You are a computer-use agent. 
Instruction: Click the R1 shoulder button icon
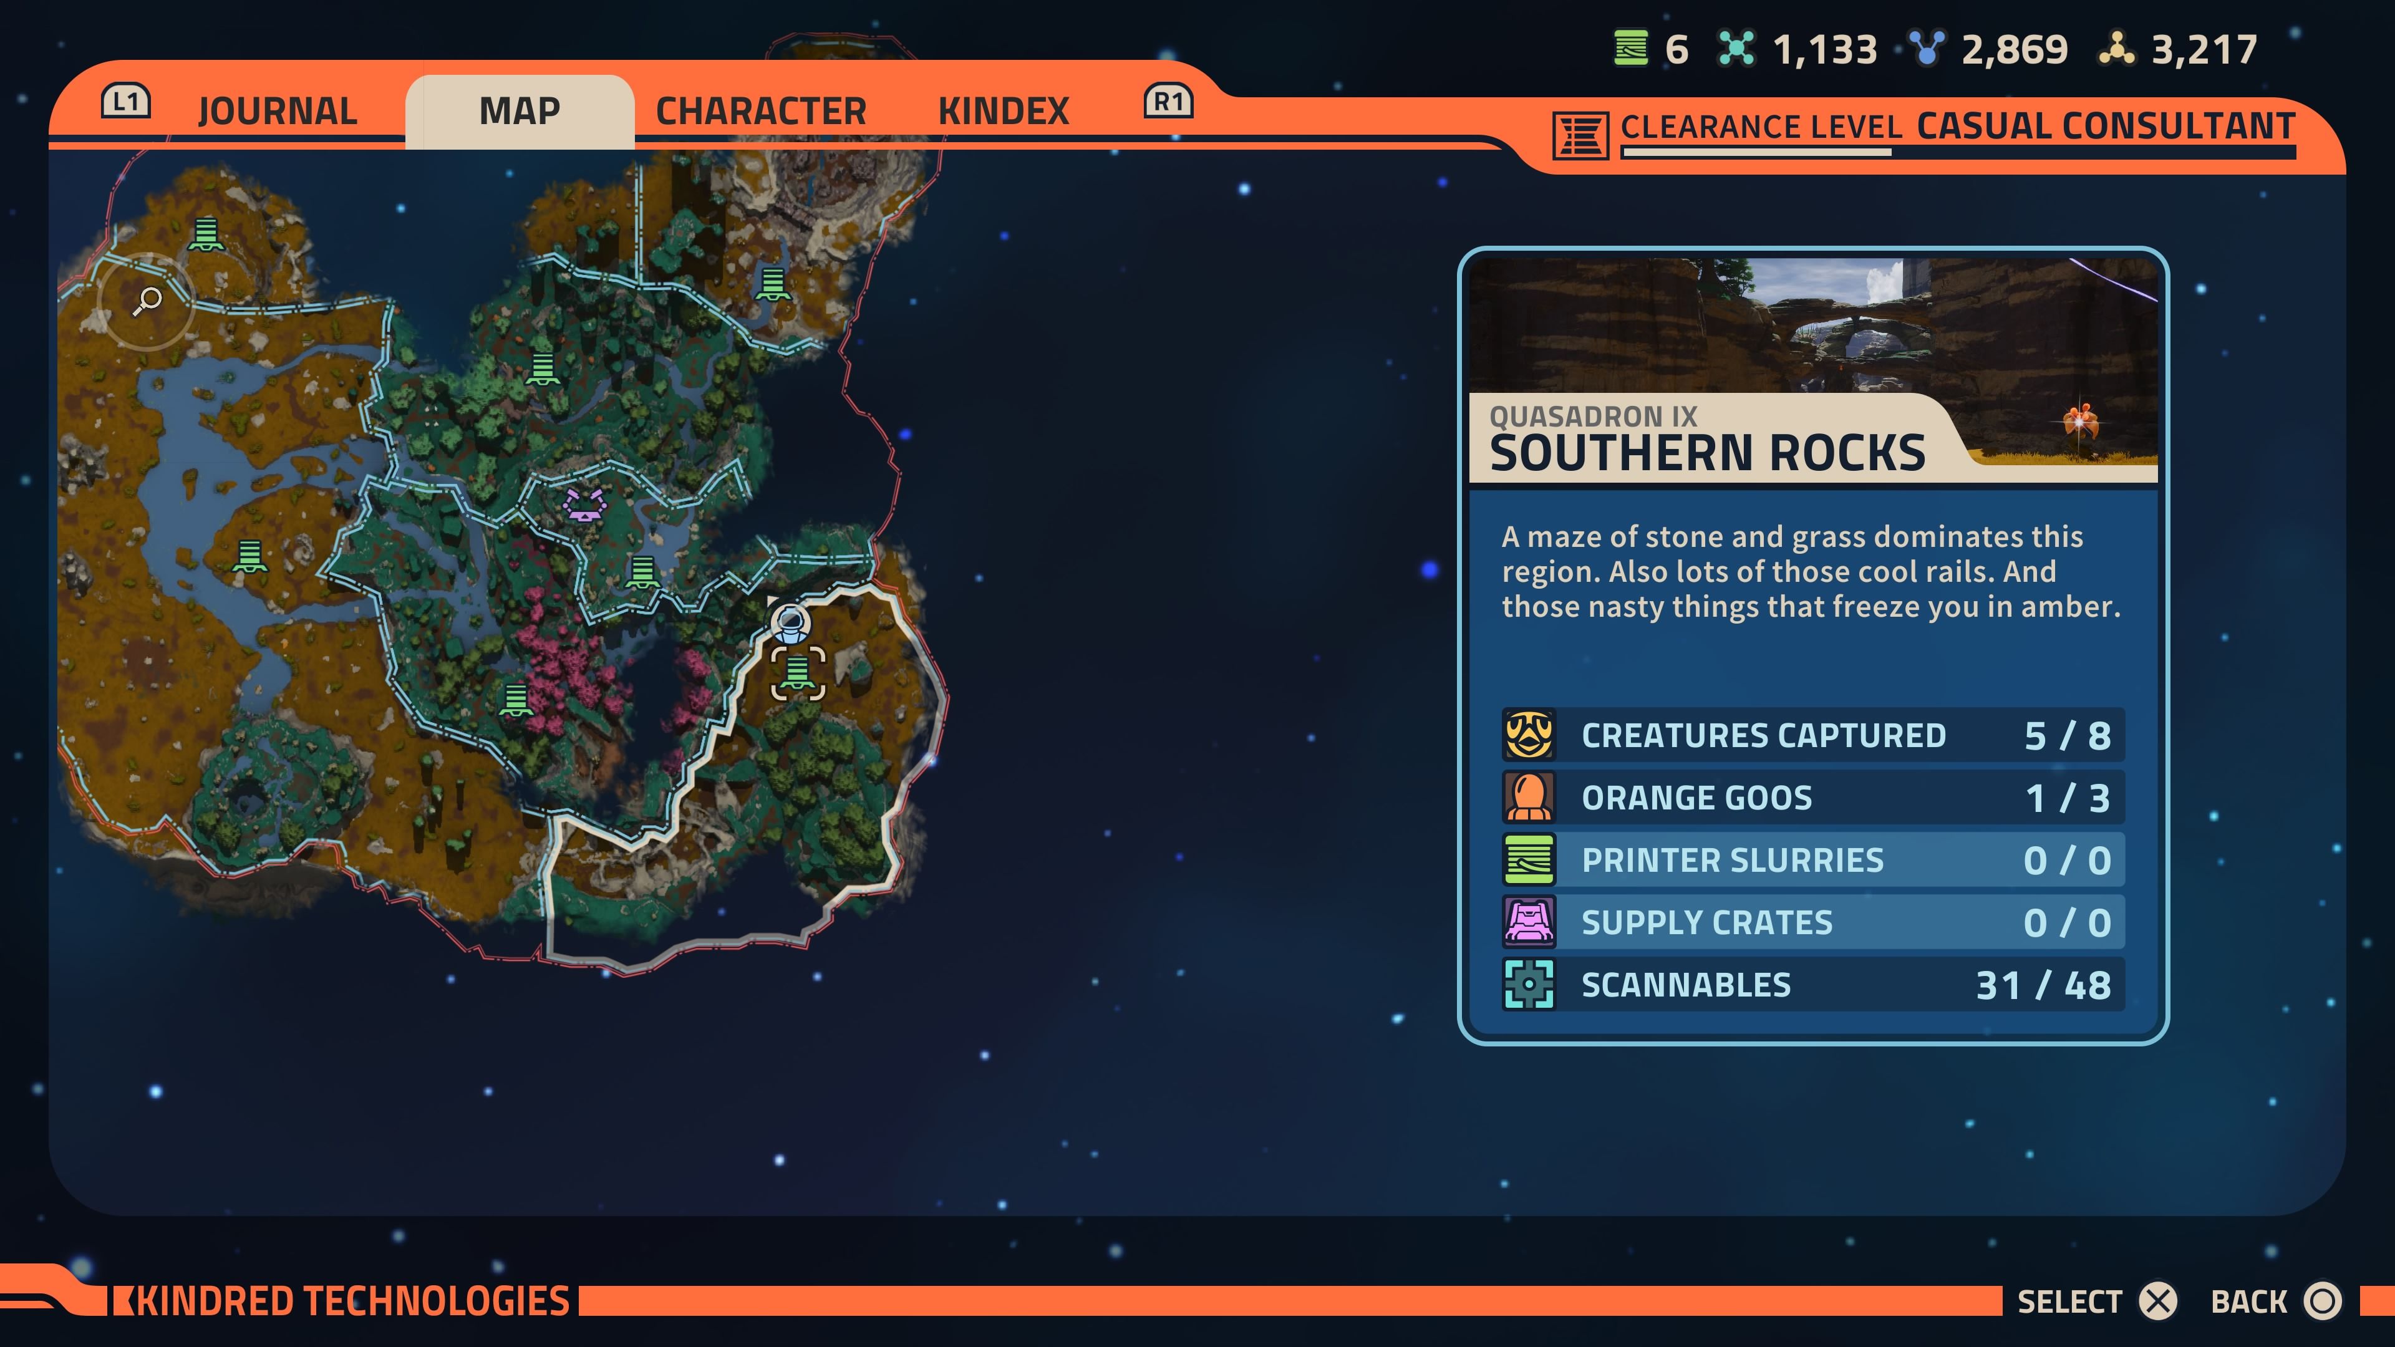(x=1168, y=100)
